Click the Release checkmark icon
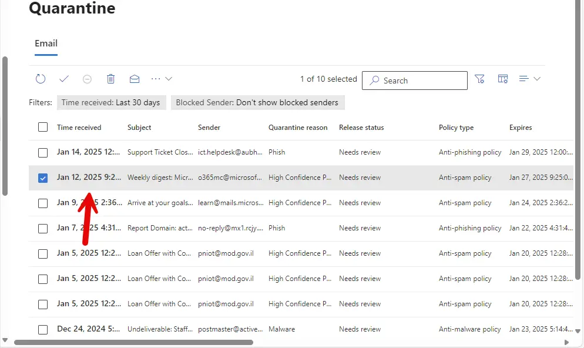The image size is (584, 348). click(64, 79)
